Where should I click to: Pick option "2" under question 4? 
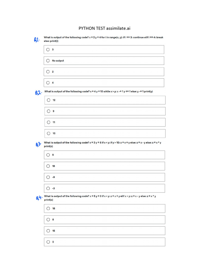pos(48,242)
